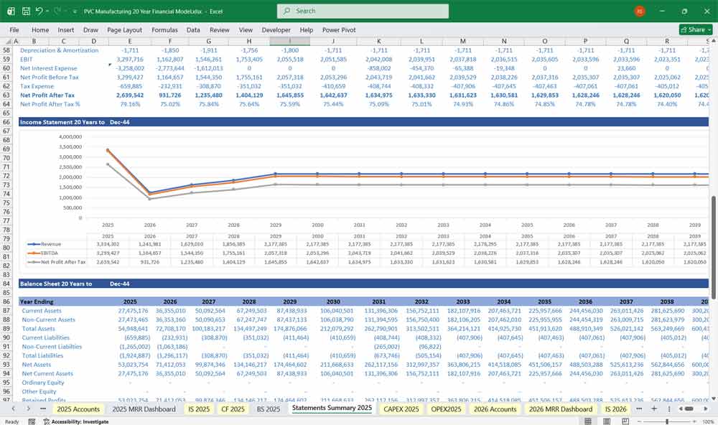
Task: Open the Share button dropdown arrow
Action: click(709, 29)
